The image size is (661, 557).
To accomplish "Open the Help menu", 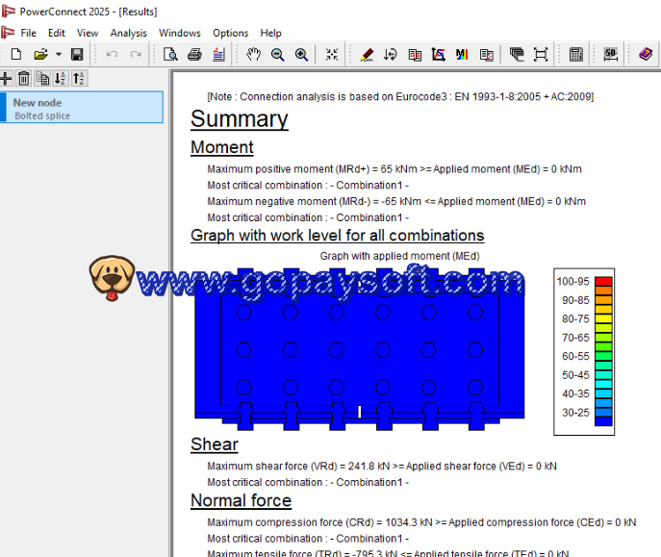I will click(270, 33).
